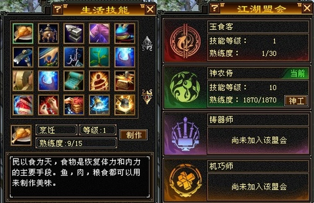Image resolution: width=314 pixels, height=203 pixels.
Task: Select the fishing hook skill icon
Action: pos(74,57)
